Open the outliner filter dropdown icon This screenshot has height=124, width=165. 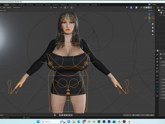pyautogui.click(x=163, y=8)
